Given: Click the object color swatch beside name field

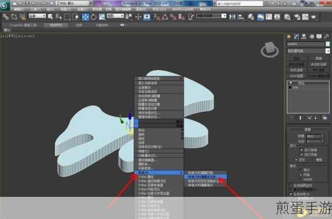Looking at the screenshot, I should pos(328,44).
